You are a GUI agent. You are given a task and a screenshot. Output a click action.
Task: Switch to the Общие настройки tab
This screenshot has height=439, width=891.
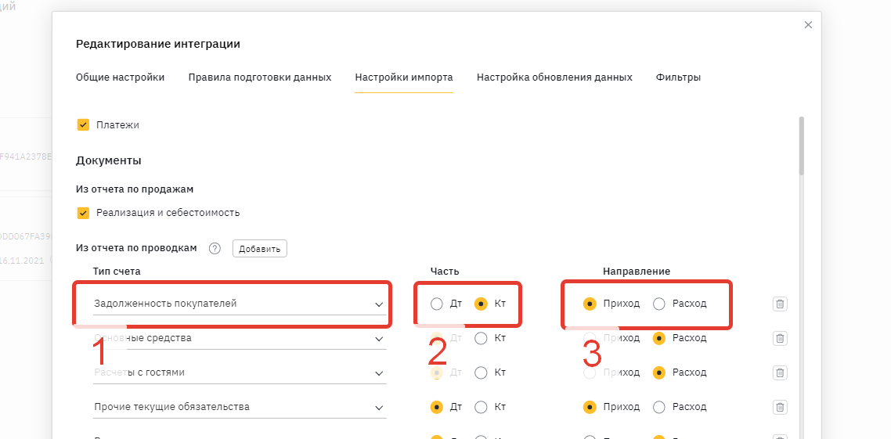(x=120, y=77)
